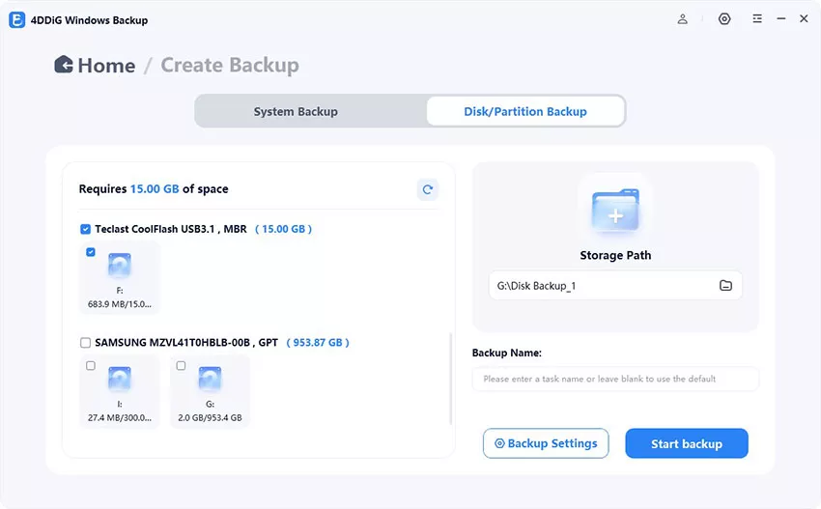Click the Teclast CoolFlash USB3.1 , MBR label

click(x=171, y=229)
